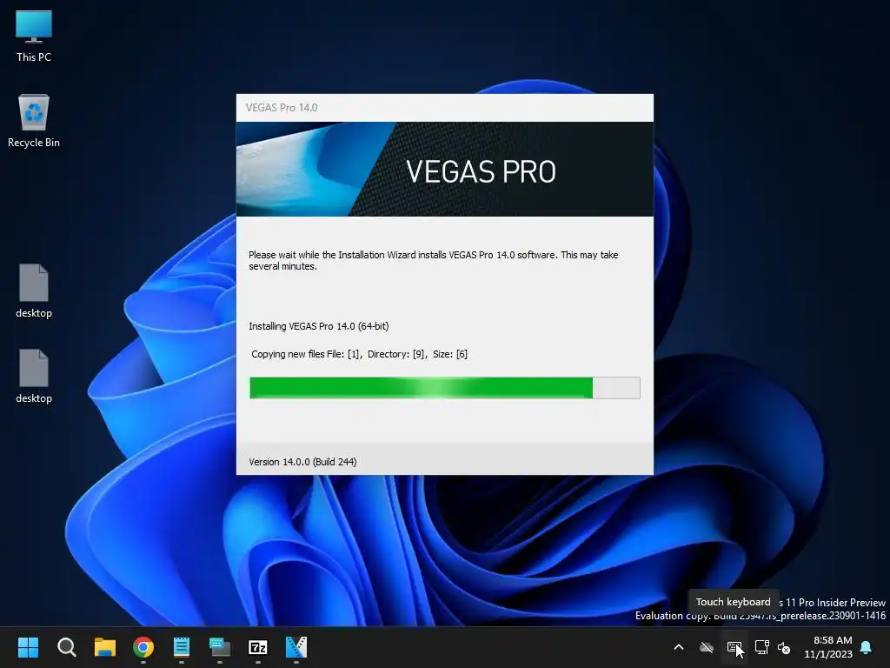Open the notifications bell icon
Viewport: 890px width, 668px height.
tap(867, 647)
